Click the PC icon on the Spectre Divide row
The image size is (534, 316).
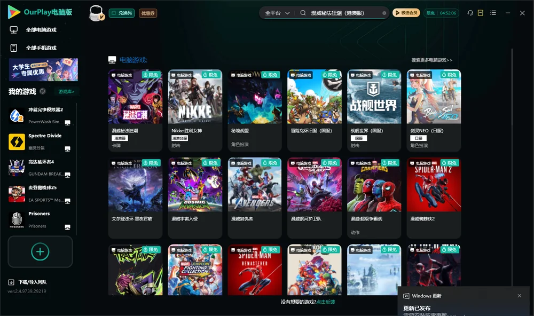[x=67, y=149]
